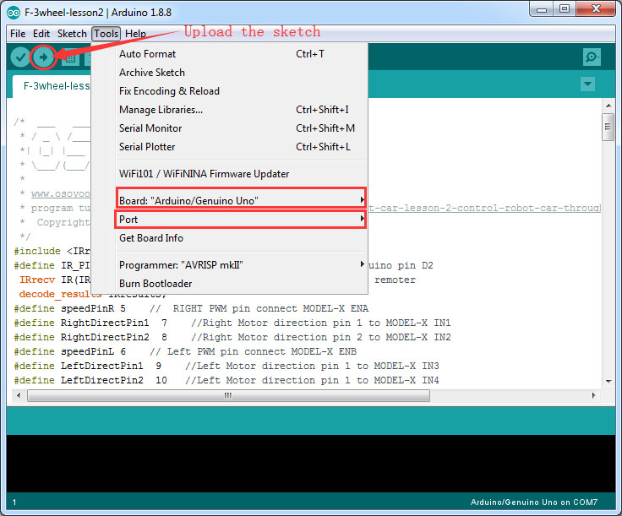Click "Arduino/Genuino Uno on COM7" status text

pyautogui.click(x=534, y=502)
